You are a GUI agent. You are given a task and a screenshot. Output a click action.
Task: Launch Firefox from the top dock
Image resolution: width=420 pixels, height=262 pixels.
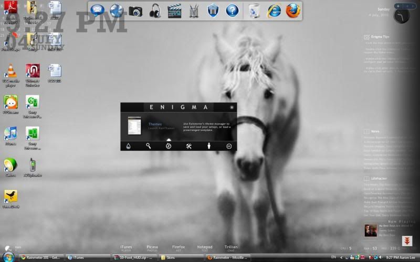293,10
